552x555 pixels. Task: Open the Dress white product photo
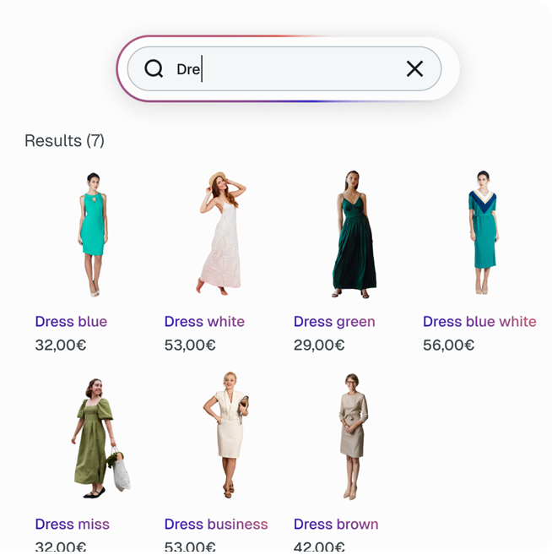[222, 234]
